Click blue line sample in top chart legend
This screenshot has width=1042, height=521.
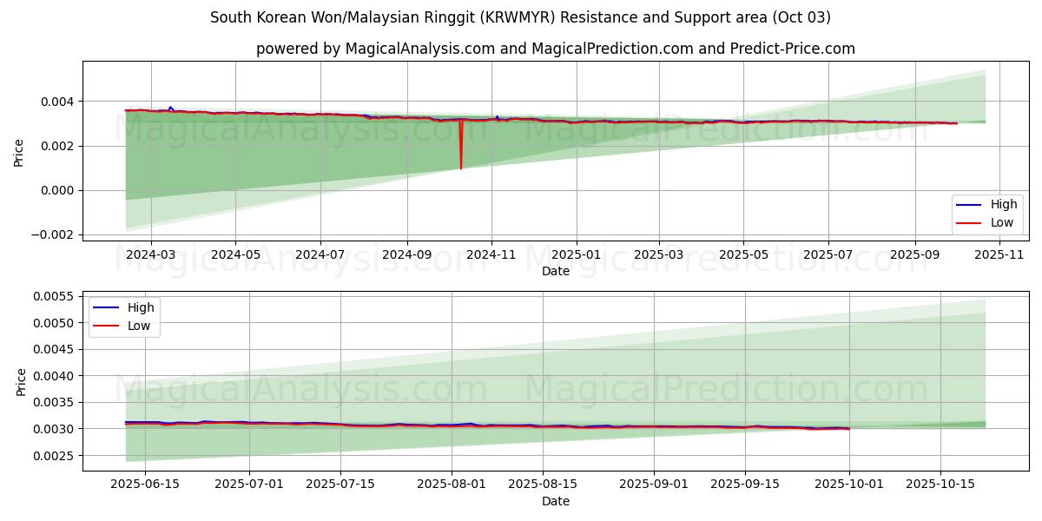point(968,205)
